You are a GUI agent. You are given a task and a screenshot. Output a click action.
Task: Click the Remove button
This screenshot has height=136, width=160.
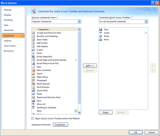90,71
